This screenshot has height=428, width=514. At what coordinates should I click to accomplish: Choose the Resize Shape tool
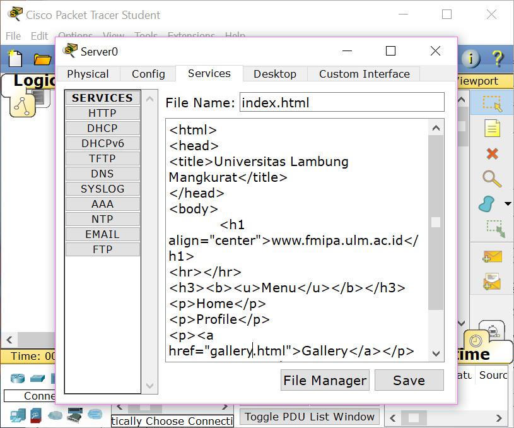495,229
